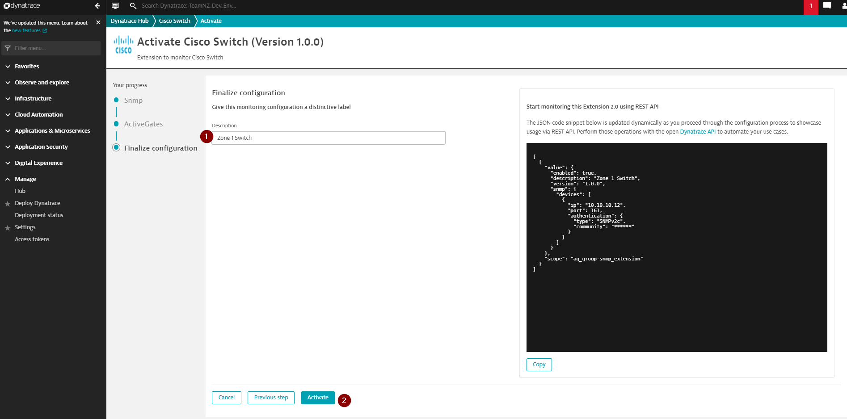Select Finalize configuration progress step
847x419 pixels.
pyautogui.click(x=160, y=148)
